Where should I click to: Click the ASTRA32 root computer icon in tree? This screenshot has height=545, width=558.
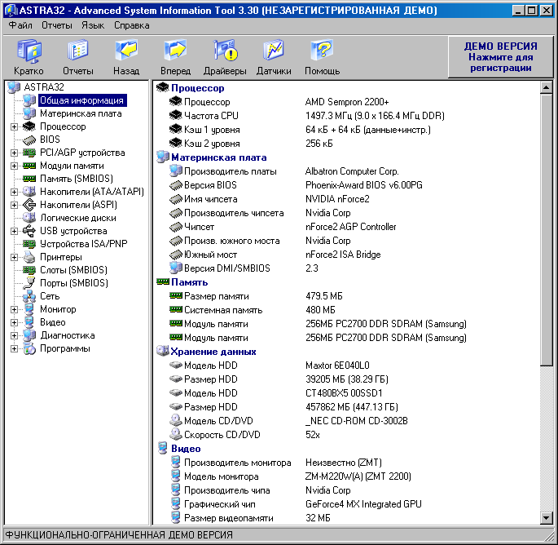14,87
